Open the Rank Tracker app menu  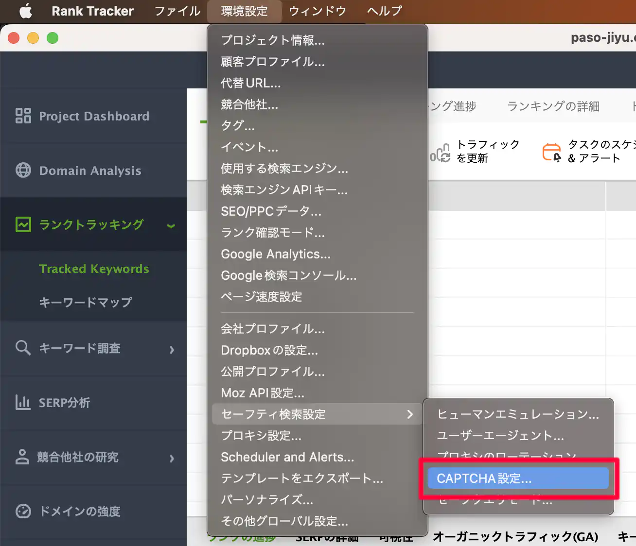tap(92, 11)
